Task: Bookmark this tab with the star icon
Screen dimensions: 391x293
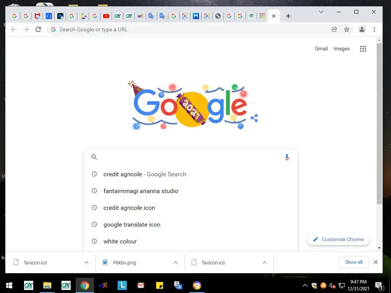Action: [x=347, y=29]
